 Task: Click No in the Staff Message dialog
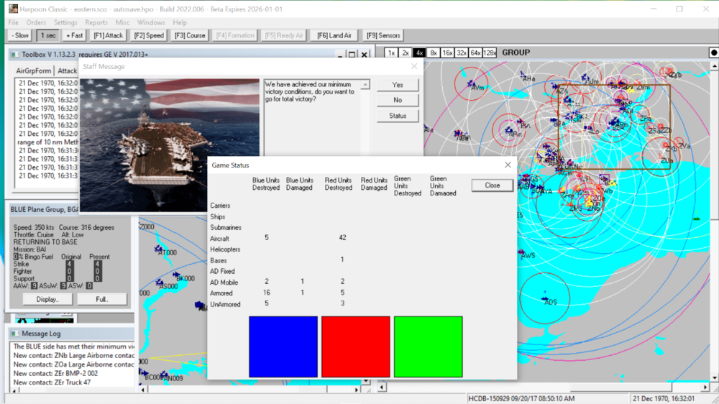[x=398, y=100]
